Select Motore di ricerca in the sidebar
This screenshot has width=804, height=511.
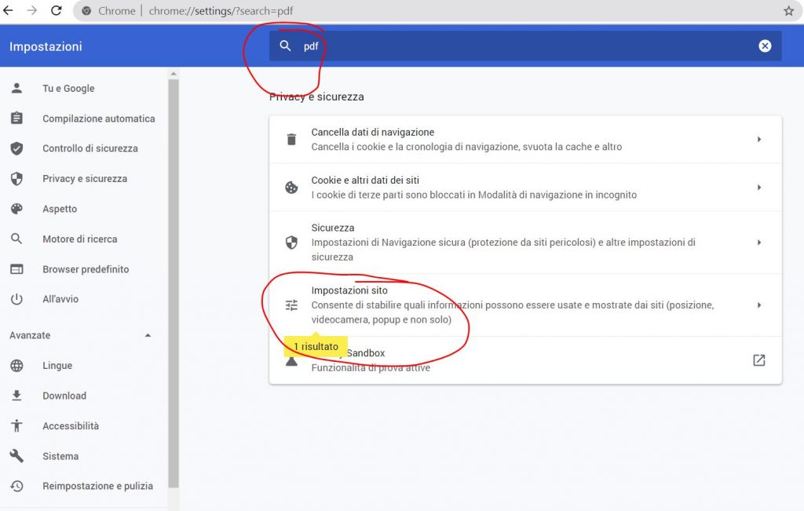79,239
